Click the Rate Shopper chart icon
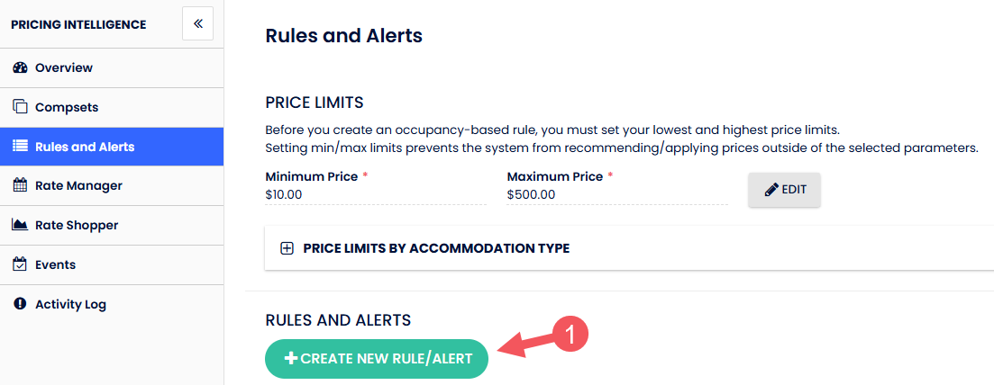Viewport: 994px width, 385px height. [x=20, y=225]
